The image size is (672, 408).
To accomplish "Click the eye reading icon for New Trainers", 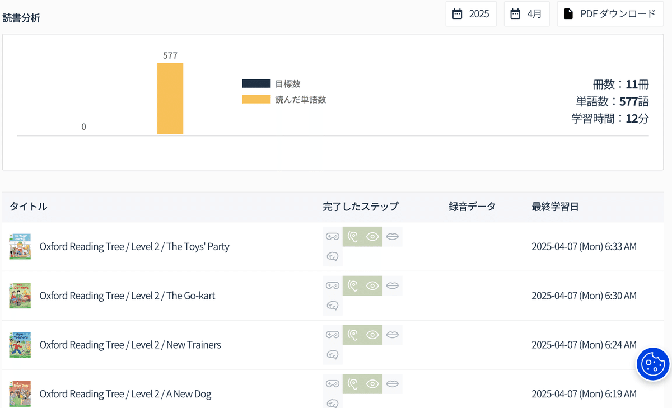I will click(x=372, y=335).
